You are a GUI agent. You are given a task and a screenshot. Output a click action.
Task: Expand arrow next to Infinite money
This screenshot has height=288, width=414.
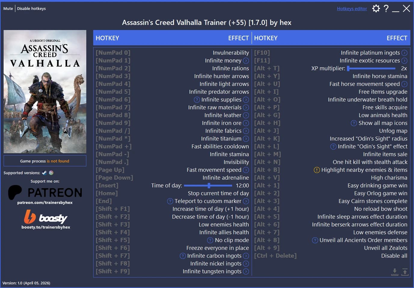(246, 61)
